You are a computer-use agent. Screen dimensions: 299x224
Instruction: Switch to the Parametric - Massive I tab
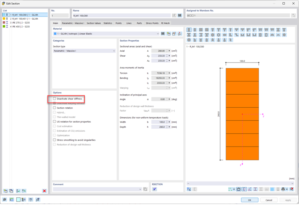pos(73,23)
